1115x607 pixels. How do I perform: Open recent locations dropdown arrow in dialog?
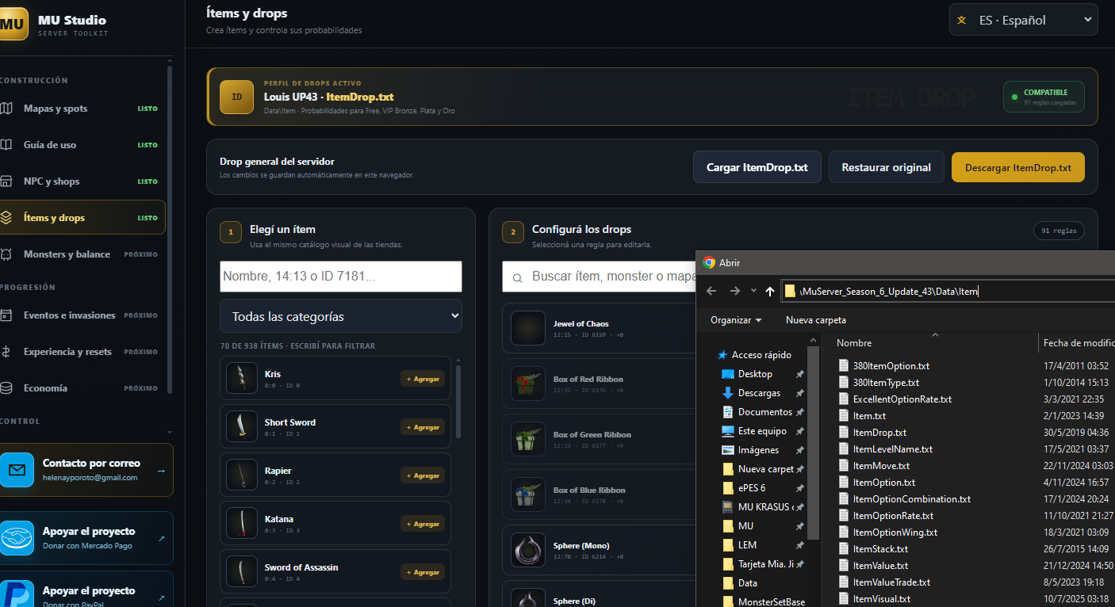753,291
